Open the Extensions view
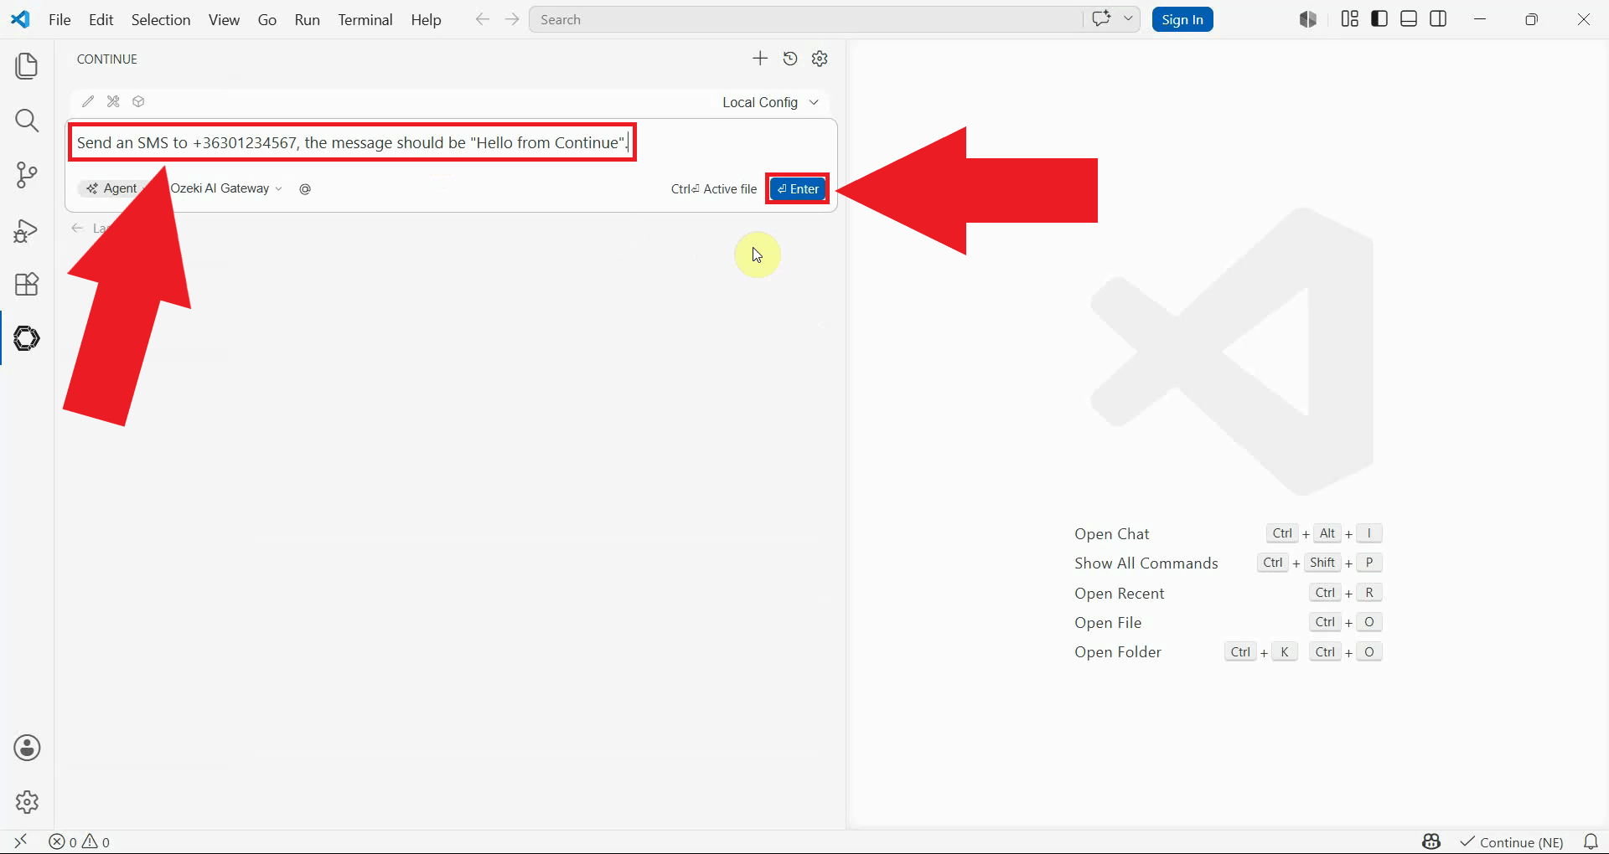 pyautogui.click(x=27, y=285)
